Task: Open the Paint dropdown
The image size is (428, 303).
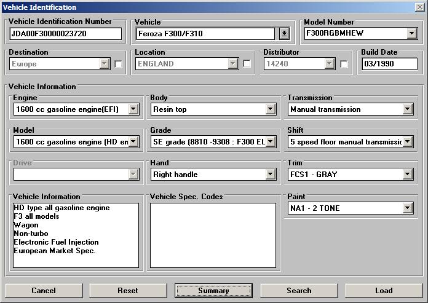Action: point(407,208)
